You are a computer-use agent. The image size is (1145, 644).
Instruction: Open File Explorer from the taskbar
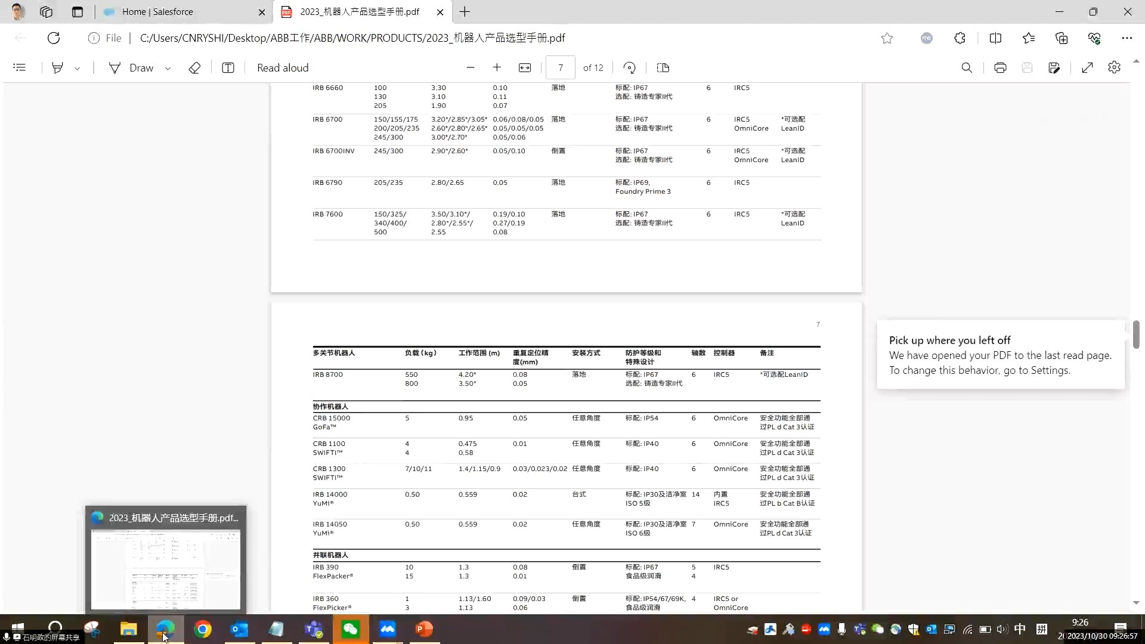[129, 629]
